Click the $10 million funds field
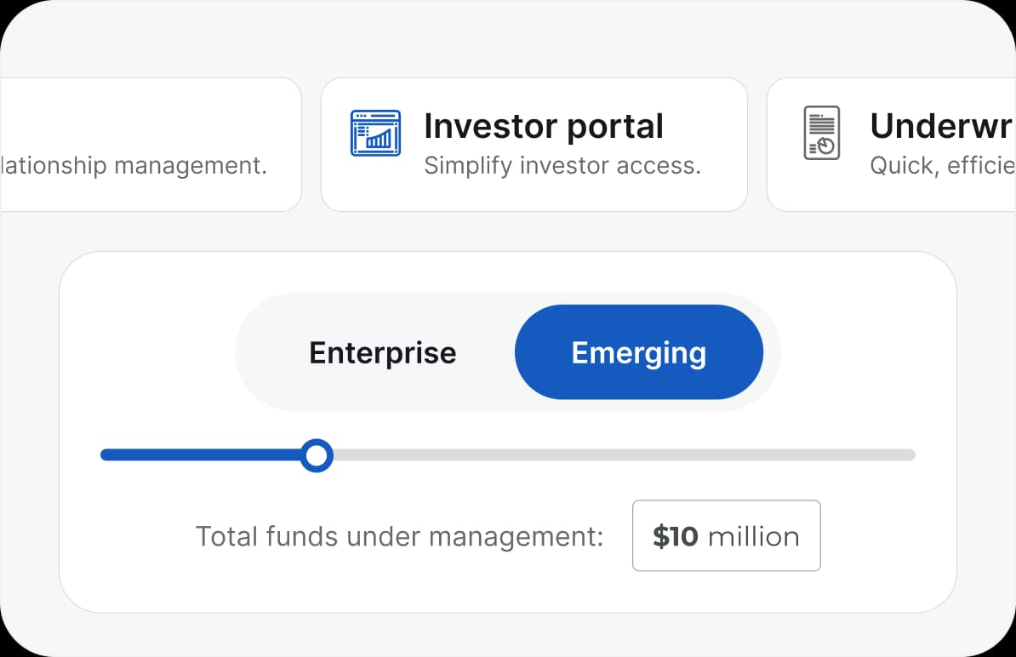The image size is (1016, 657). (x=726, y=536)
